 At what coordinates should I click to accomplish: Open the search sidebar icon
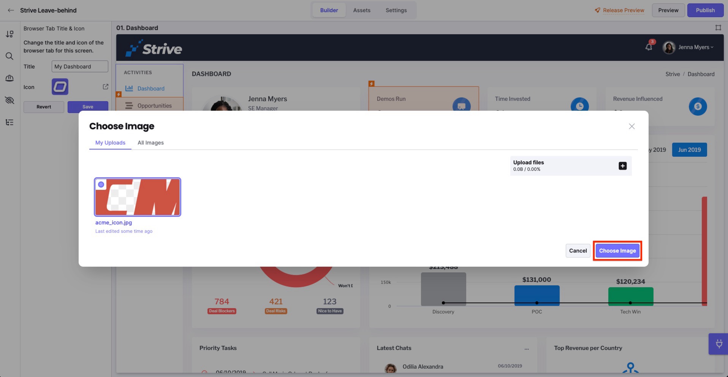point(9,56)
